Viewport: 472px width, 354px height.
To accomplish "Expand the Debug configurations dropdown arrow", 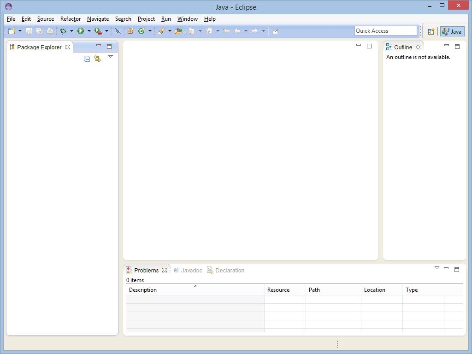I will 71,31.
